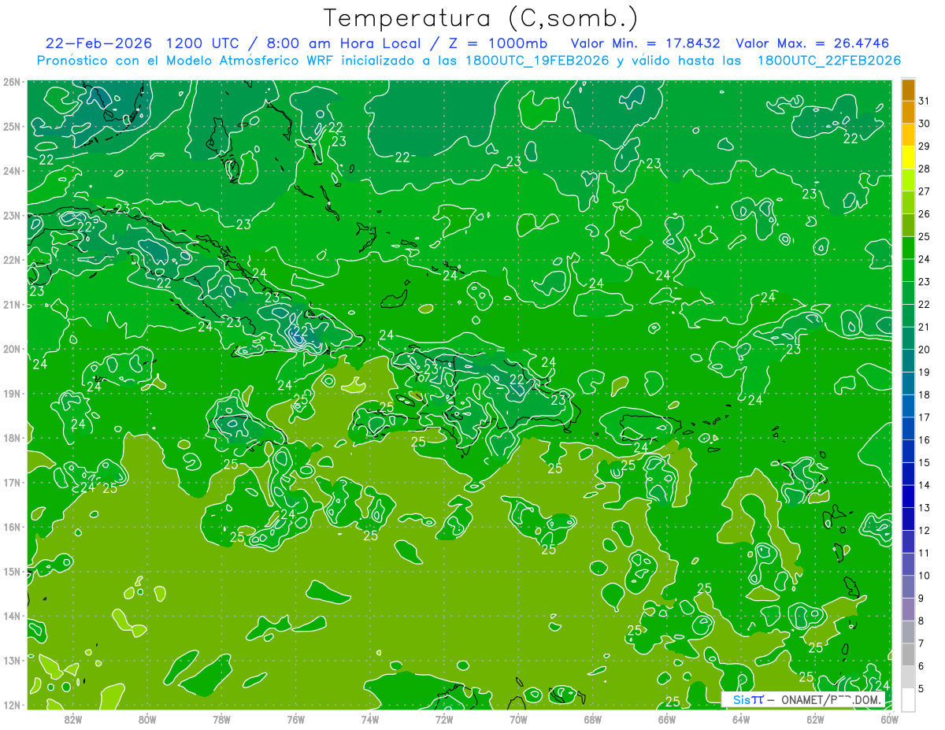Click the color legend value '16'

(x=925, y=440)
